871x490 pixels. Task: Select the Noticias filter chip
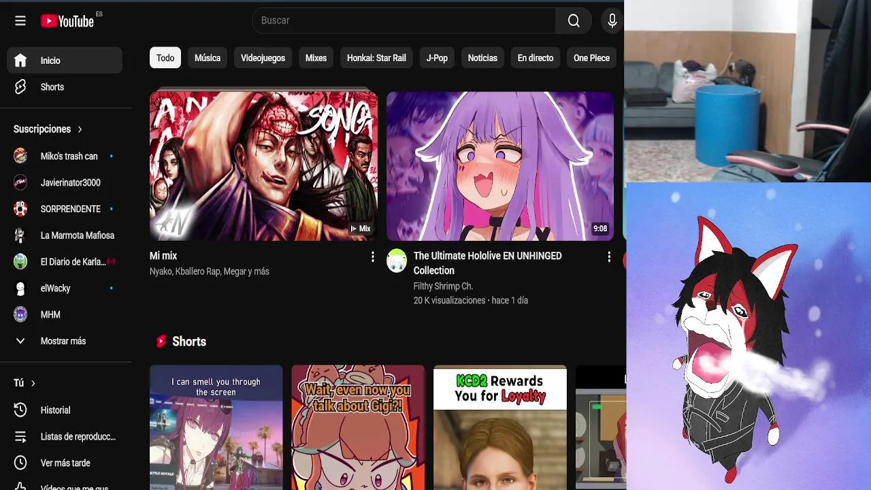482,58
